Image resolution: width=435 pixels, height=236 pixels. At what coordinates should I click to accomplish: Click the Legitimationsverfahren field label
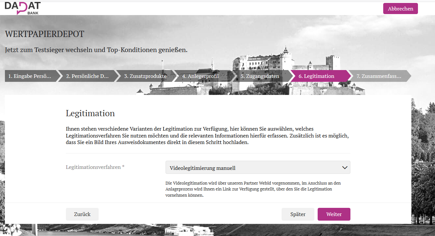click(95, 167)
